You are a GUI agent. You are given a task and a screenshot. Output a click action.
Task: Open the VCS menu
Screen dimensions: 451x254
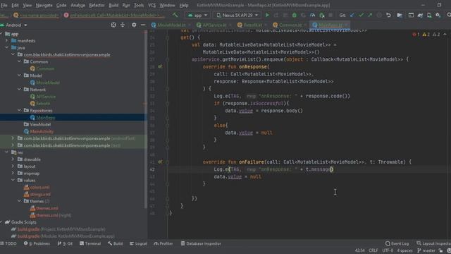click(x=152, y=5)
